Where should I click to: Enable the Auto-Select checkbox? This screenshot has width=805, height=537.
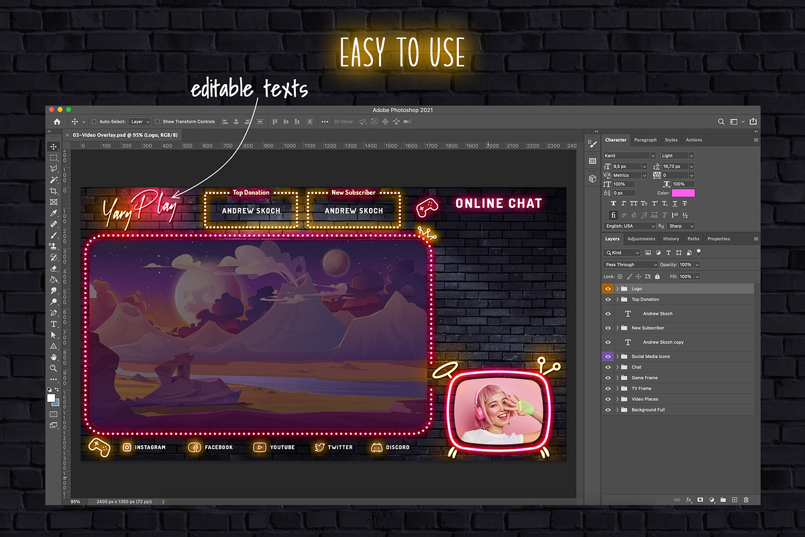[94, 122]
